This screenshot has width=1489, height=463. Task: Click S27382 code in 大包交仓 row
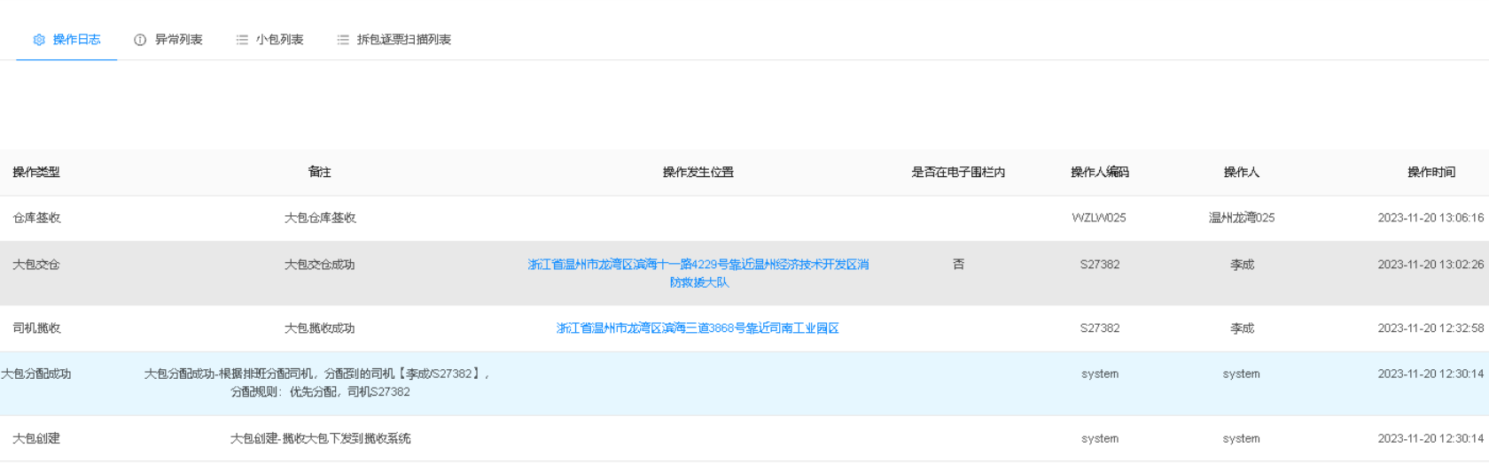(x=1100, y=265)
